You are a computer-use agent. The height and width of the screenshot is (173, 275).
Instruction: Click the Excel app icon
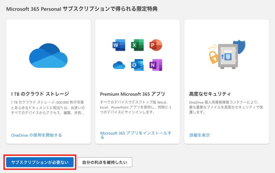coord(137,45)
